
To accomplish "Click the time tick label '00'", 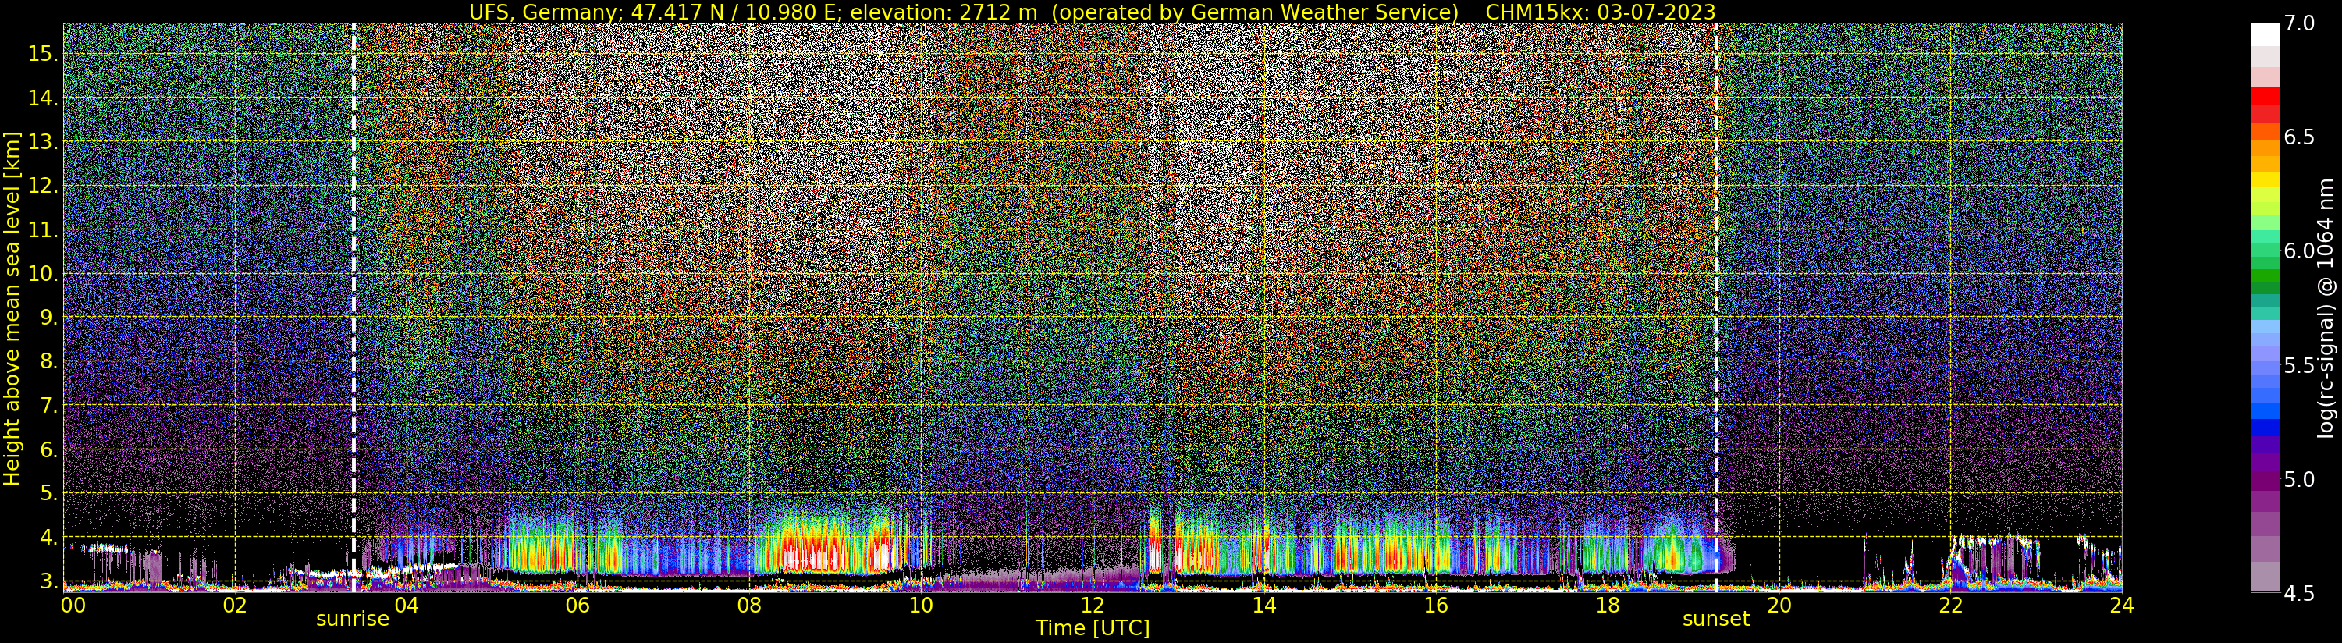I will coord(73,605).
